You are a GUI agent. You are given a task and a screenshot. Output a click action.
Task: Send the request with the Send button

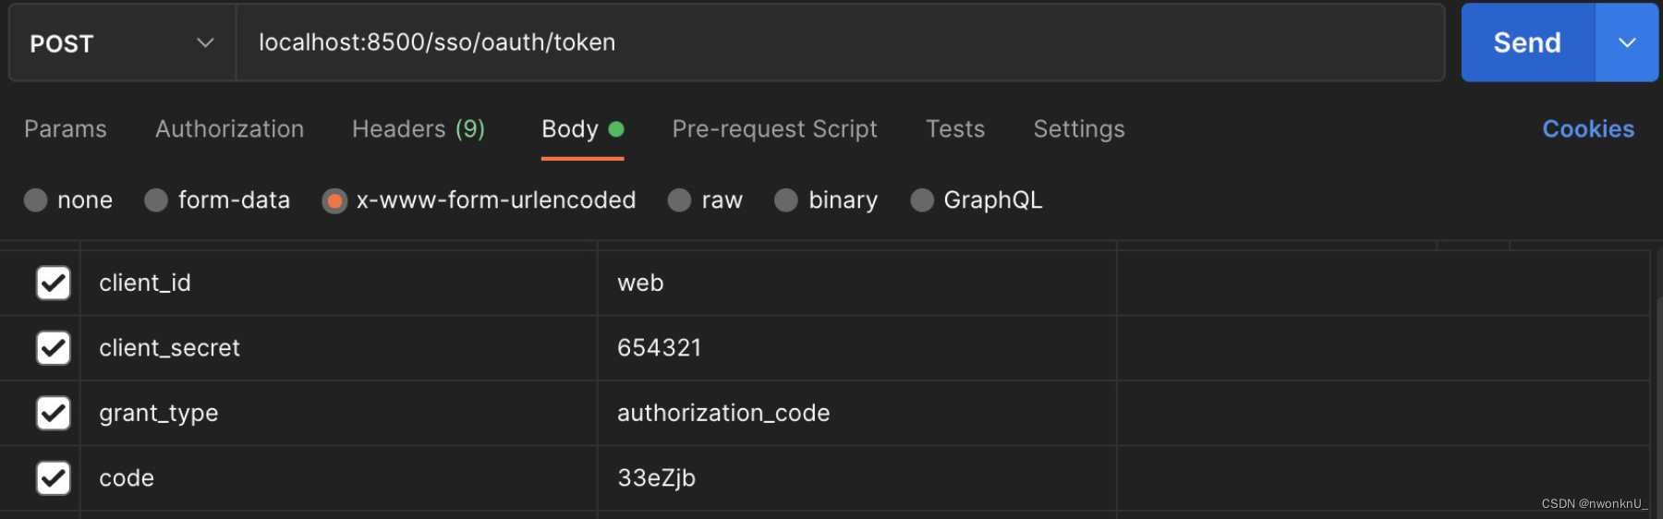(x=1528, y=42)
